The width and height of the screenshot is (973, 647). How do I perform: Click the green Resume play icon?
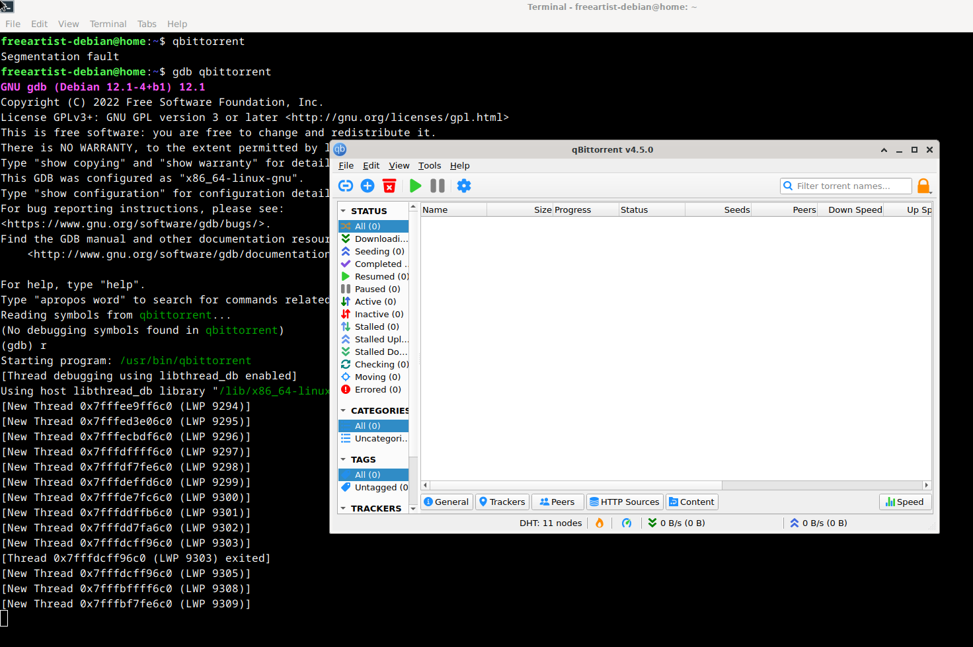point(415,186)
